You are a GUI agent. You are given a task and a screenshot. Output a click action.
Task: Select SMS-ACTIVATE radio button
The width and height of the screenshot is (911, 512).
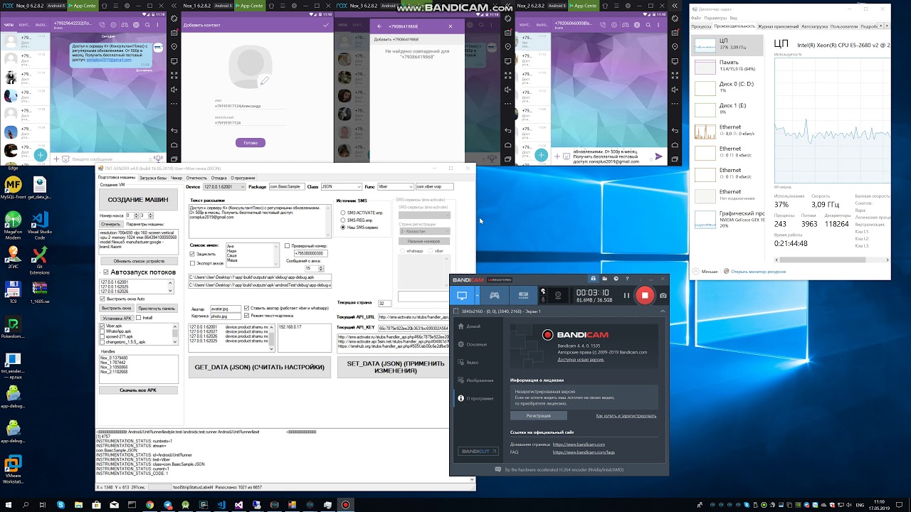point(343,213)
